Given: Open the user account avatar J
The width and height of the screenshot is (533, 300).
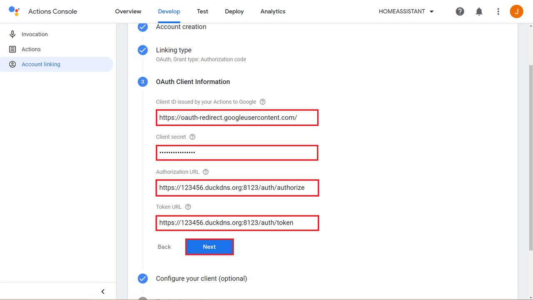Looking at the screenshot, I should click(516, 11).
